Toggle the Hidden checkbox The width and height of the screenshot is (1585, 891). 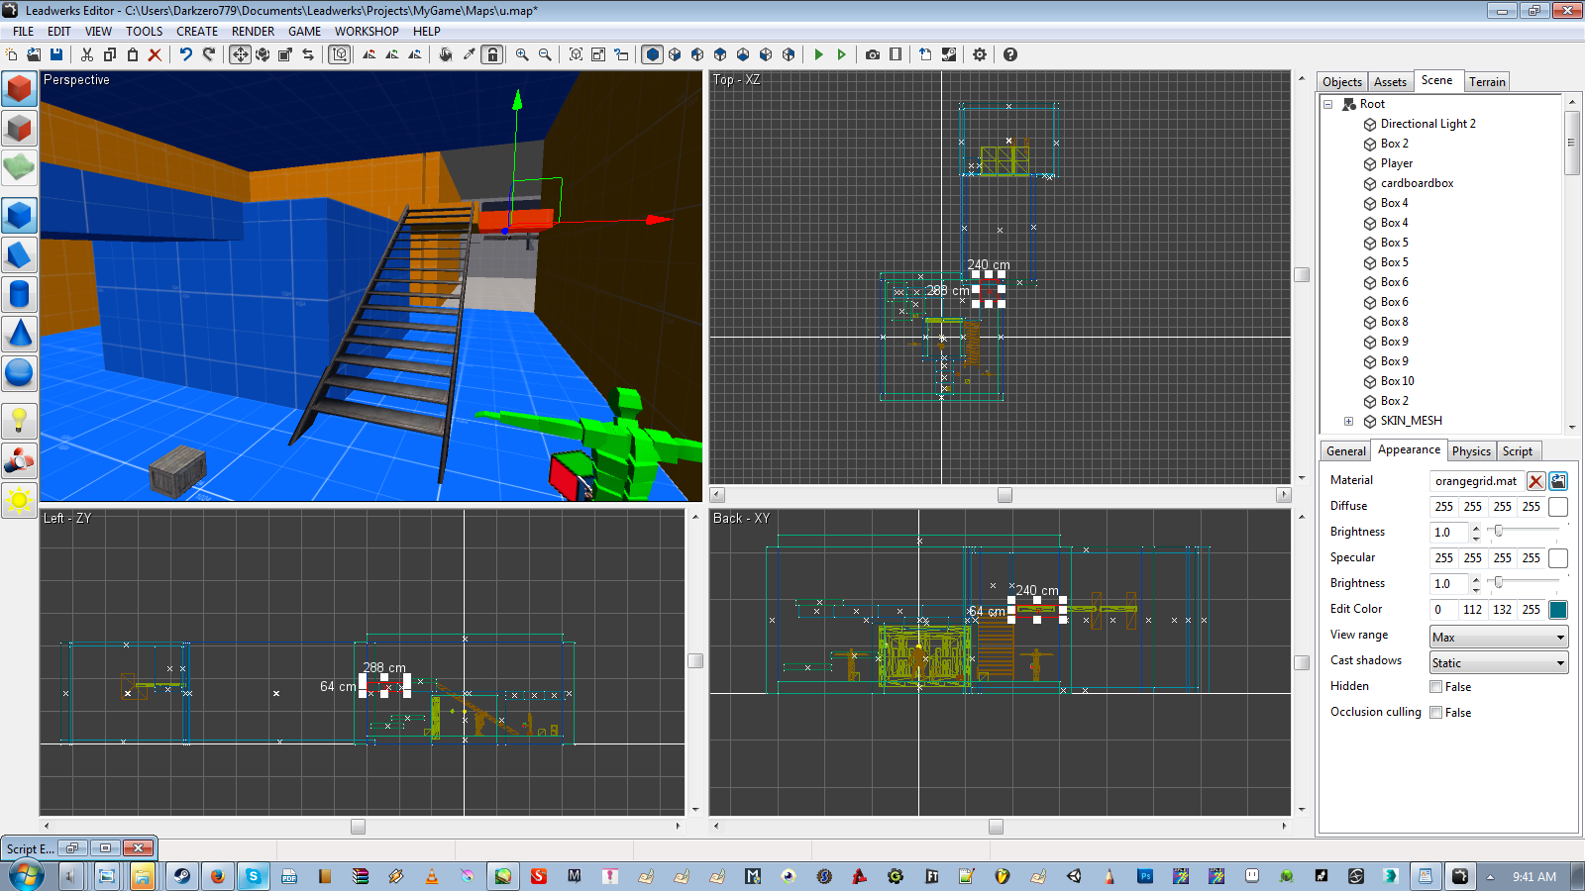[x=1435, y=686]
